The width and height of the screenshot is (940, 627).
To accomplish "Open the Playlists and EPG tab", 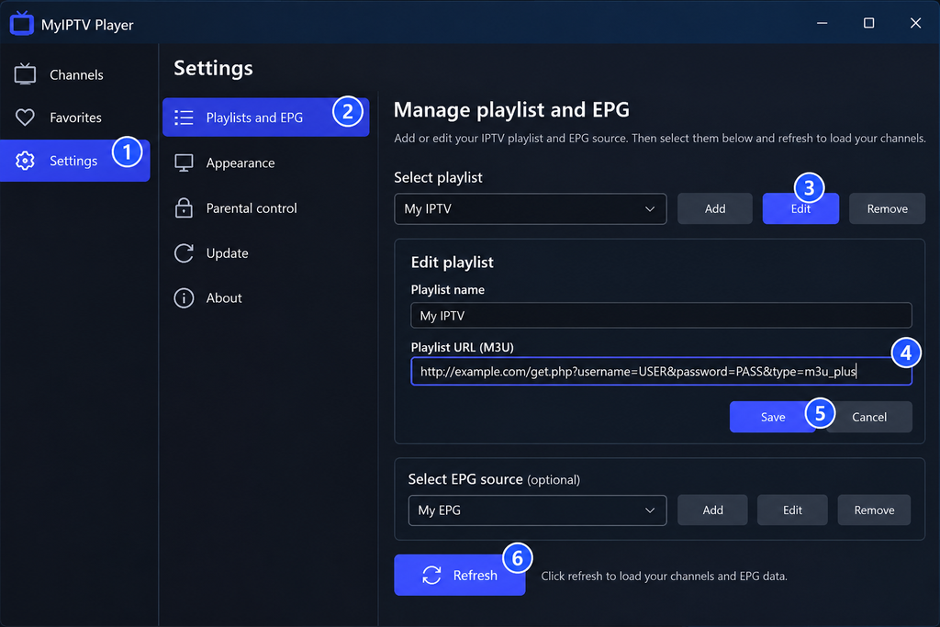I will point(265,118).
